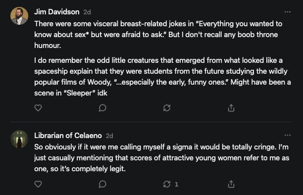303x195 pixels.
Task: Open the three-dot menu on Jim Davidson's note
Action: point(288,12)
